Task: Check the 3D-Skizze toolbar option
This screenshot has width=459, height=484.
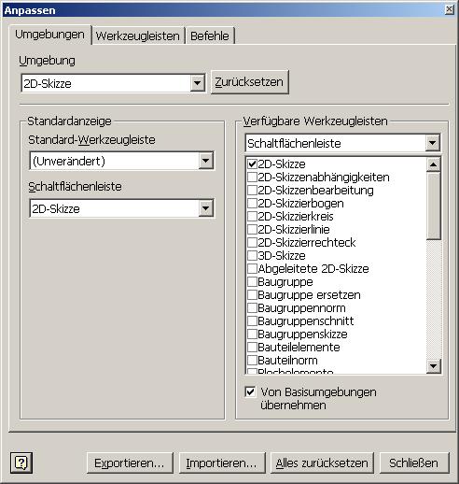Action: coord(252,256)
